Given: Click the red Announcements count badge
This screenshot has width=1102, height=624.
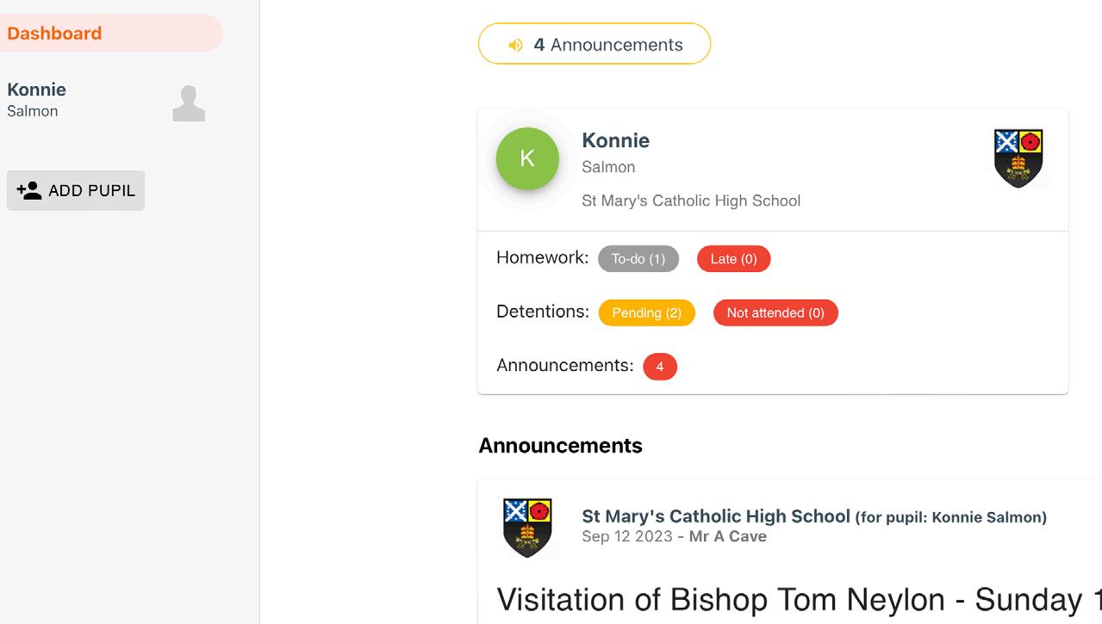Looking at the screenshot, I should pyautogui.click(x=660, y=367).
